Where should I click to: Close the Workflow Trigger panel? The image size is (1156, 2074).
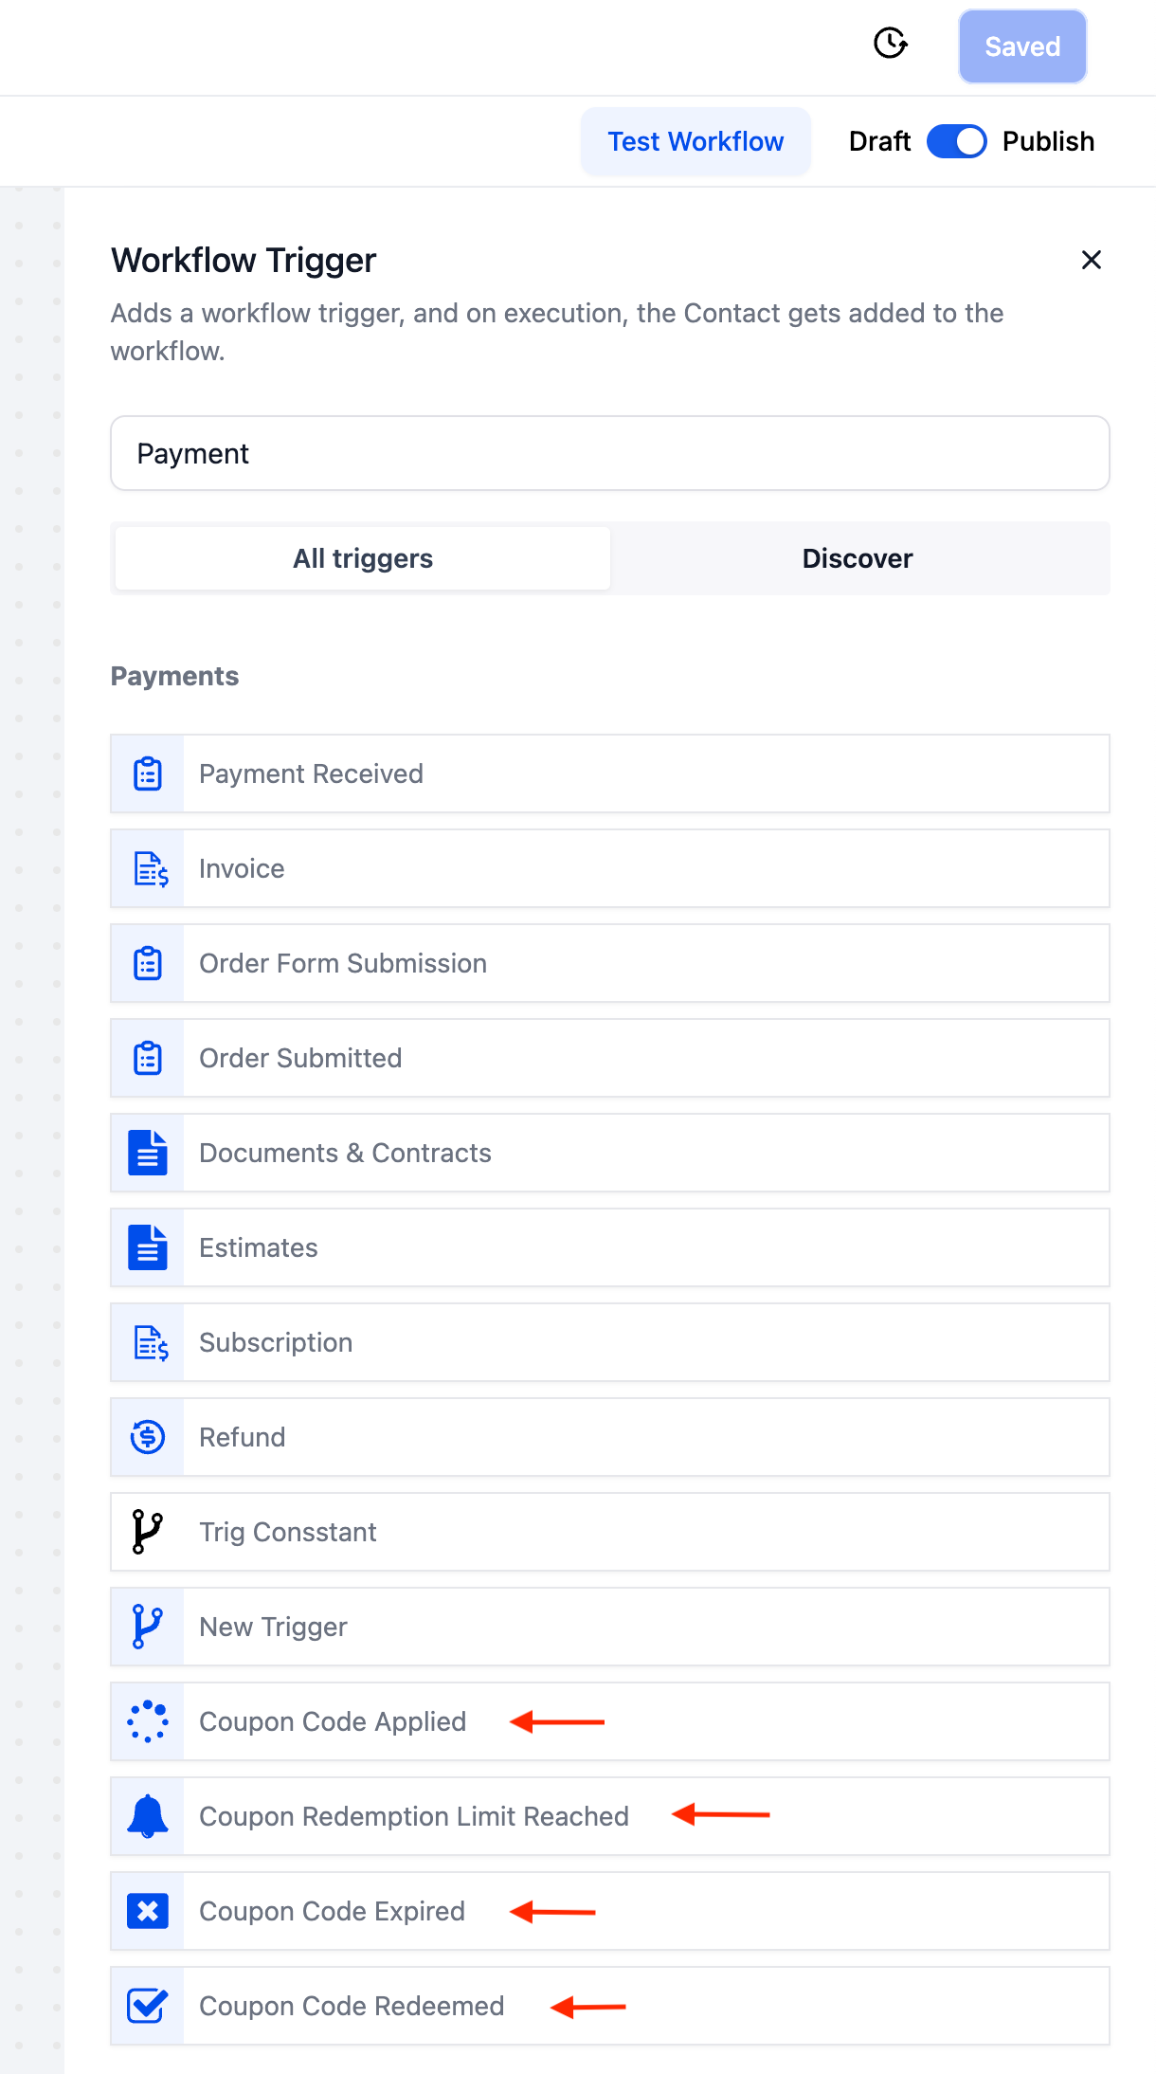coord(1091,260)
